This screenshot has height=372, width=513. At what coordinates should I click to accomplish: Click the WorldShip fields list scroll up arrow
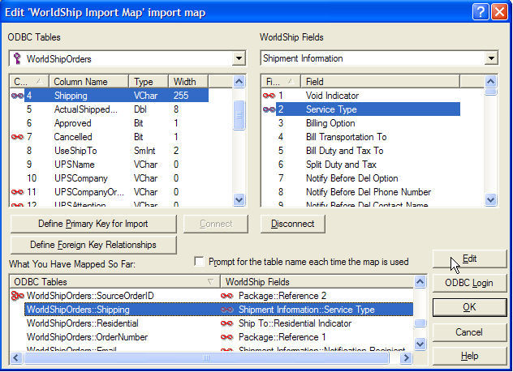[491, 81]
